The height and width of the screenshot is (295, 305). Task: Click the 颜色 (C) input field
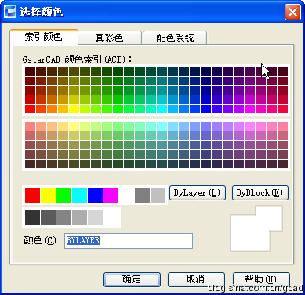pos(129,241)
